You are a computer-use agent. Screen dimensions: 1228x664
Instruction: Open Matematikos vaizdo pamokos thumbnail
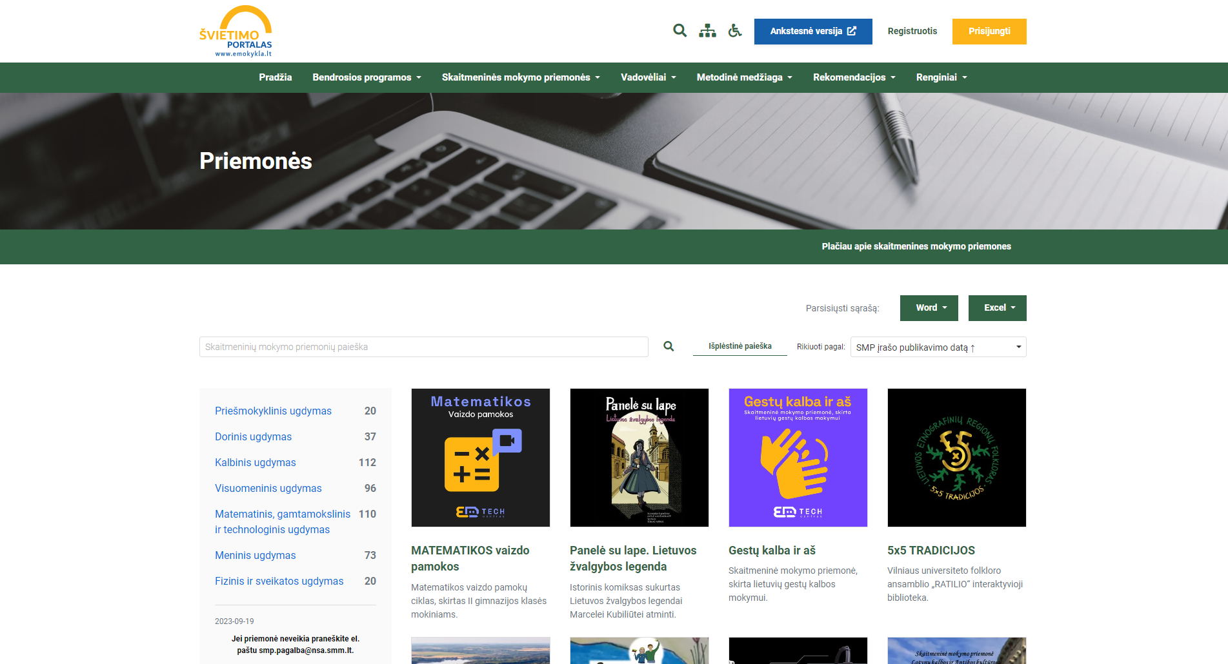[481, 458]
